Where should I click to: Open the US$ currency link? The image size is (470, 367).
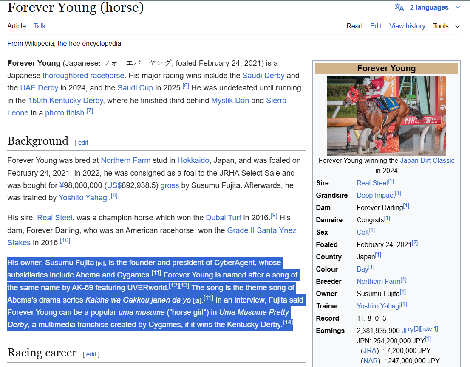click(x=114, y=185)
